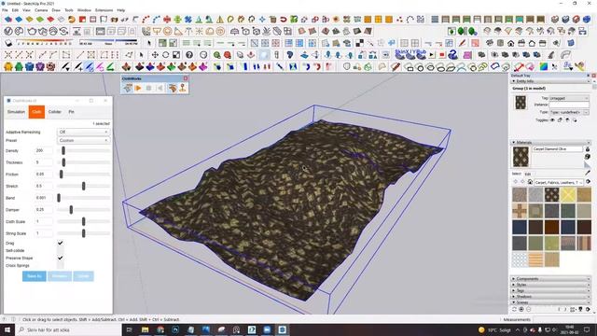Close the ClothWorks floating toolbar
This screenshot has height=336, width=597.
pos(186,78)
